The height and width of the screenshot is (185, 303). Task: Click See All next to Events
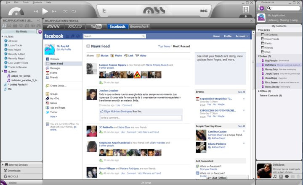[x=242, y=92]
